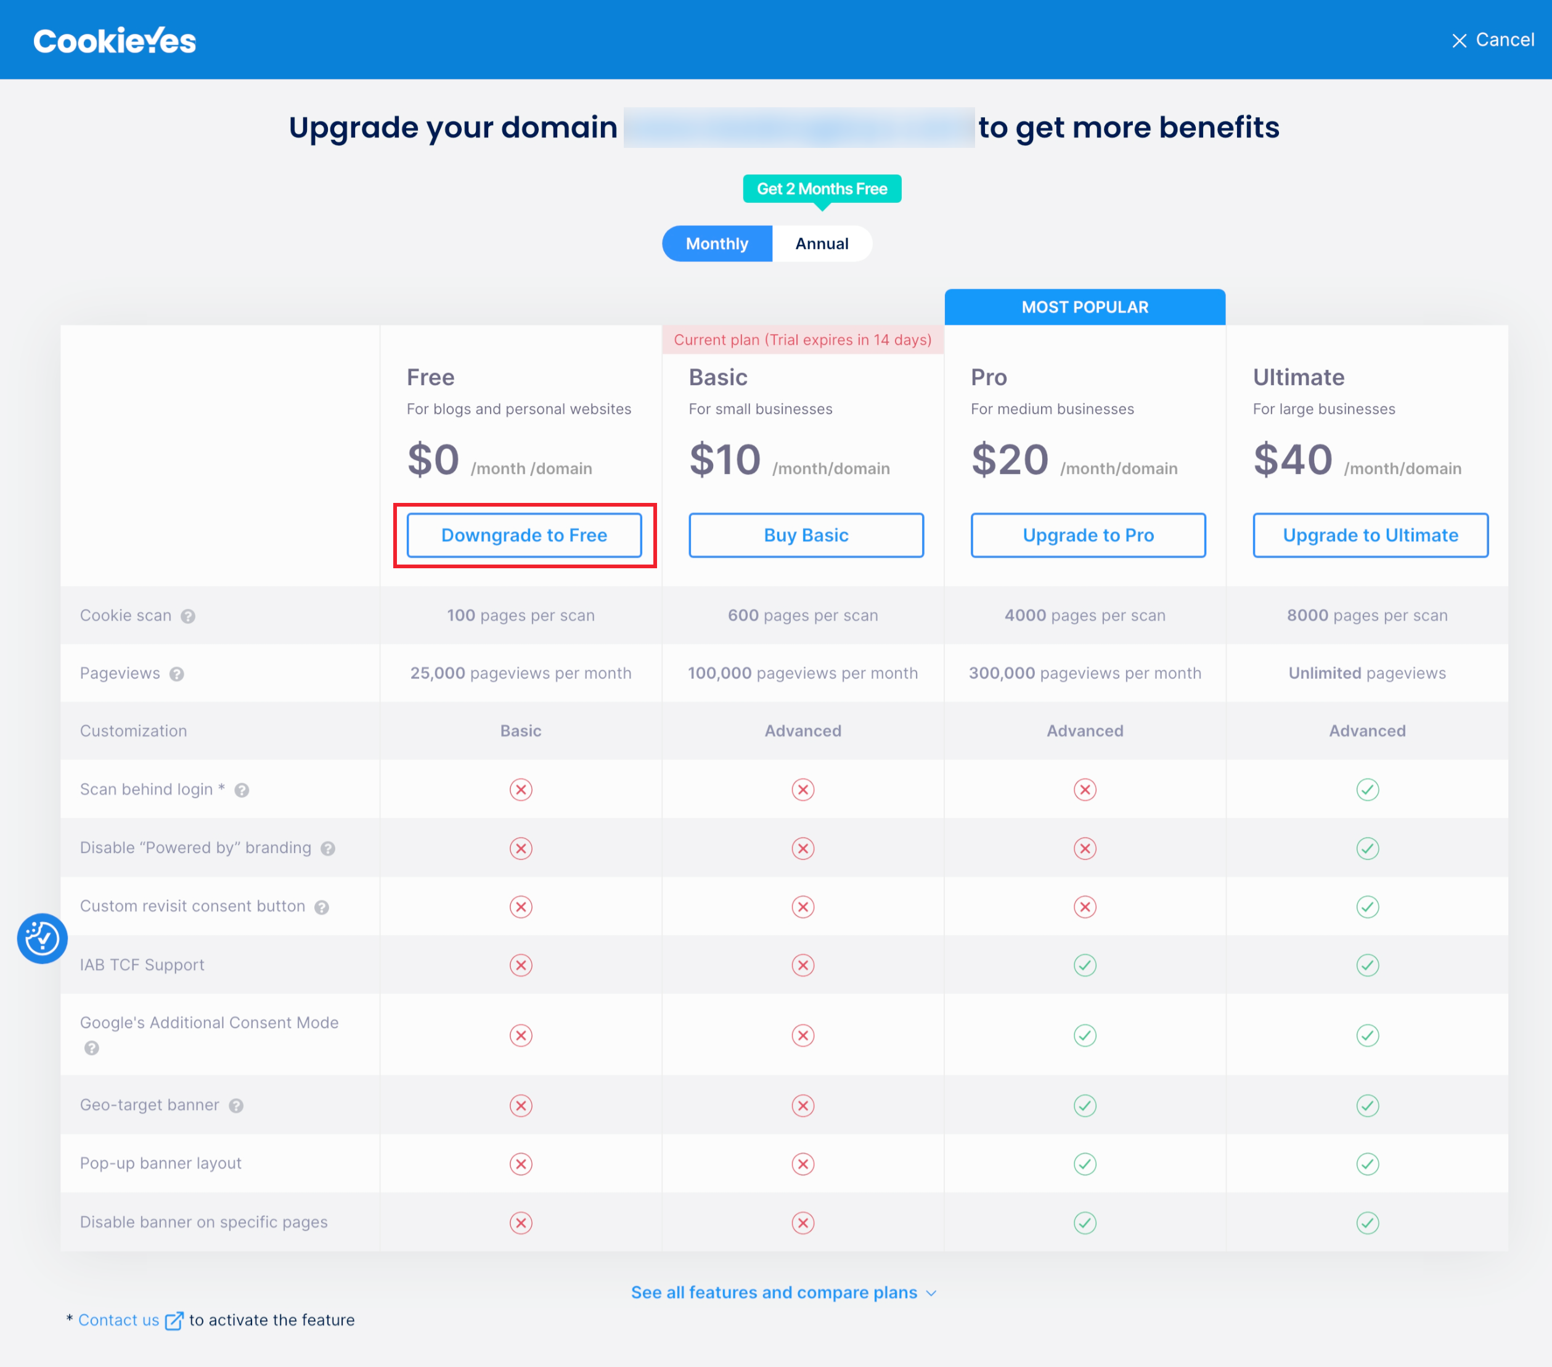
Task: Click chevron next to compare plans link
Action: [x=932, y=1293]
